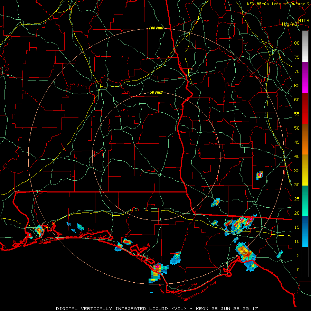Click the "55" scale value
This screenshot has width=311, height=311.
click(297, 114)
